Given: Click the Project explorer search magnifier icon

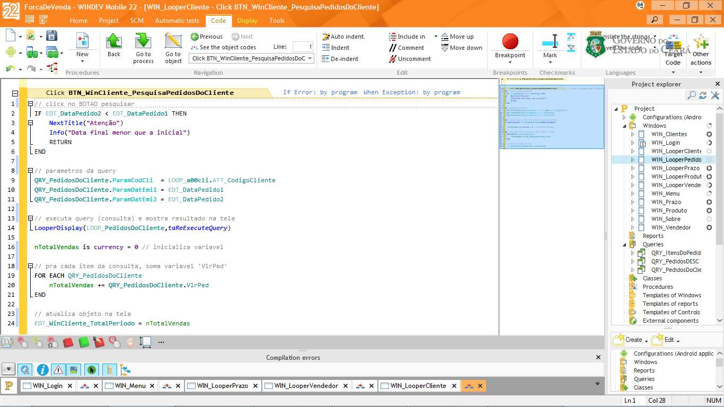Looking at the screenshot, I should click(692, 95).
